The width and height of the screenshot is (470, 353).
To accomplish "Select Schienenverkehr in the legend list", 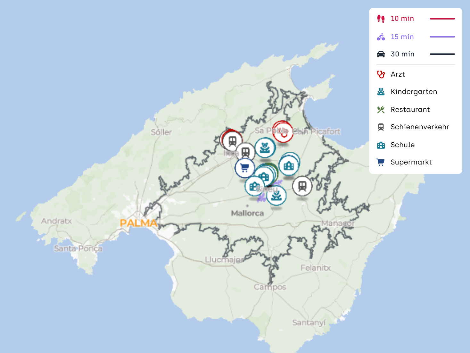I will 419,127.
